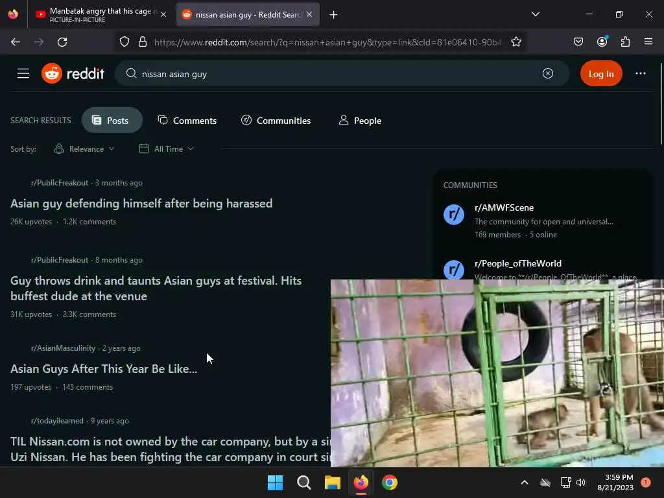Click '26K upvotes' text
The image size is (664, 498).
point(31,222)
